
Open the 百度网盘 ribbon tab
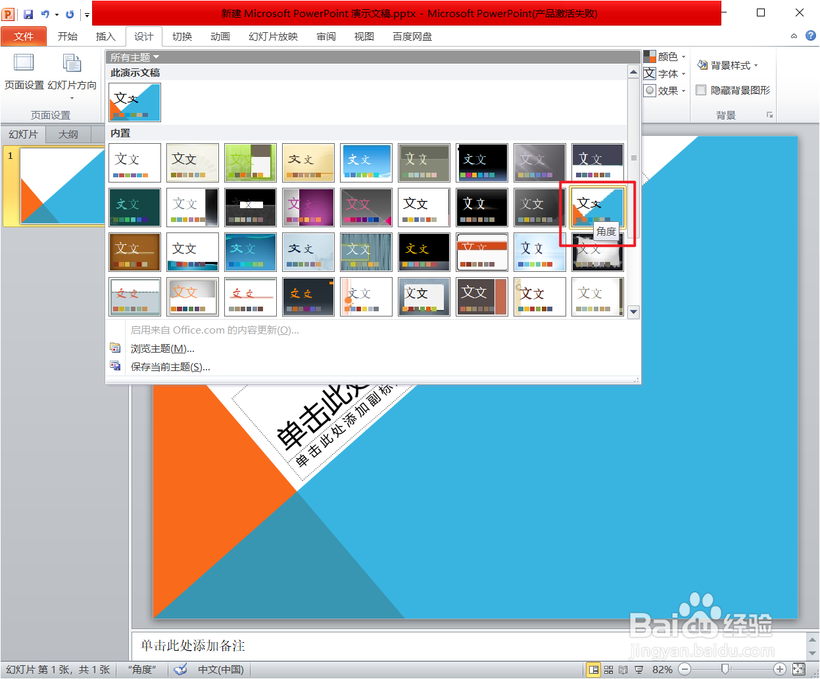click(x=412, y=37)
